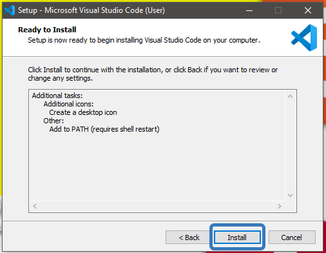The image size is (326, 253).
Task: Click the 'Create a desktop icon' line
Action: click(83, 112)
